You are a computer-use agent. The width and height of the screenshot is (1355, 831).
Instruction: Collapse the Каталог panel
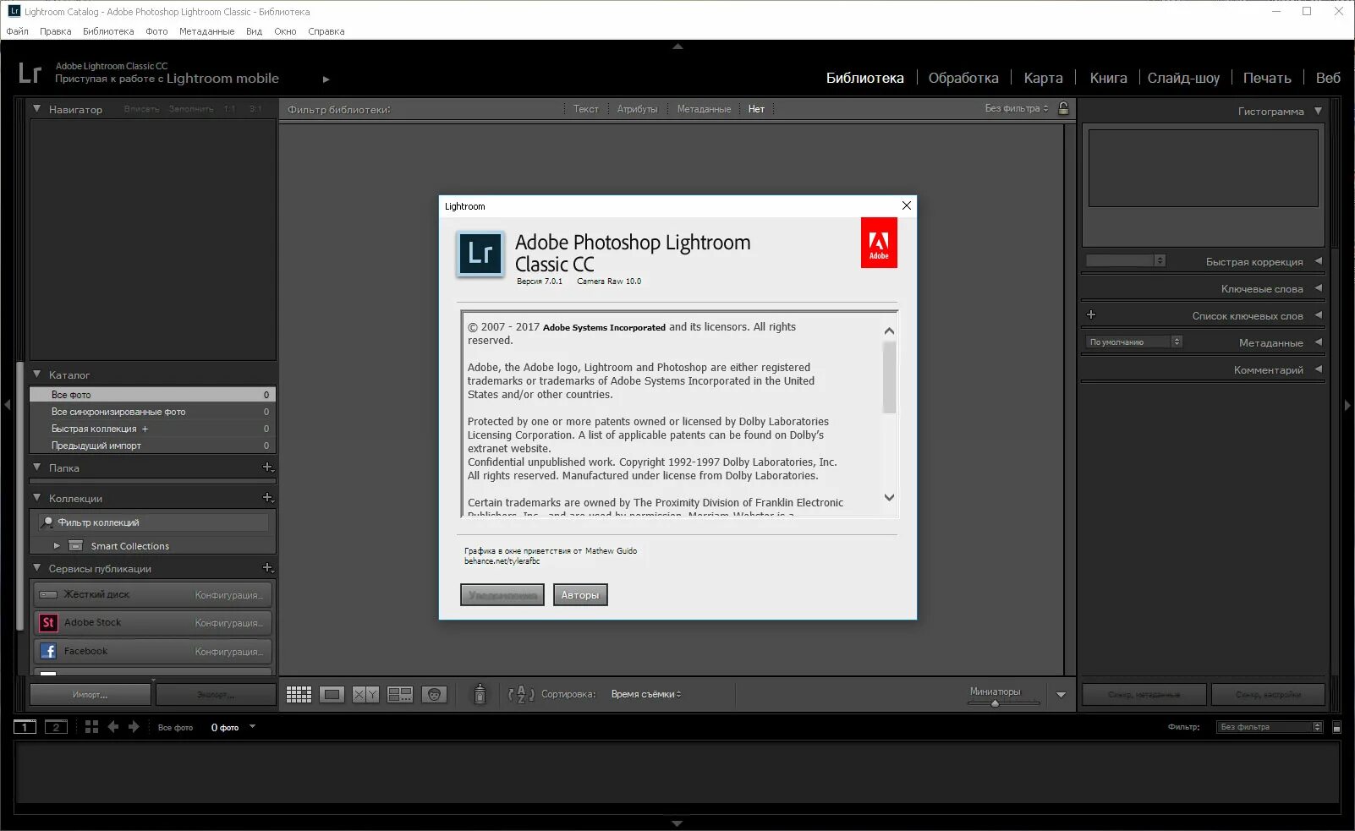[36, 374]
